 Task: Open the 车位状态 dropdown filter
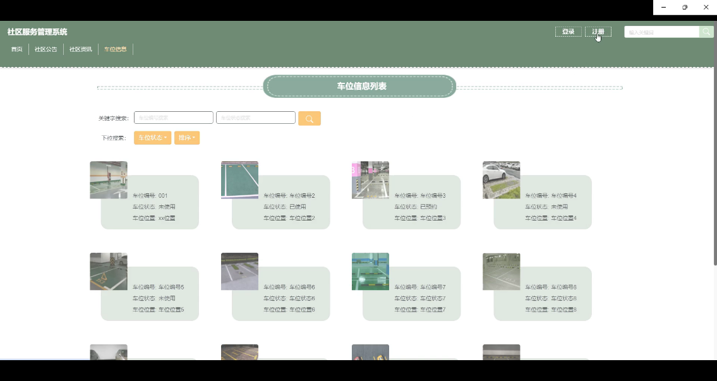[x=152, y=138]
